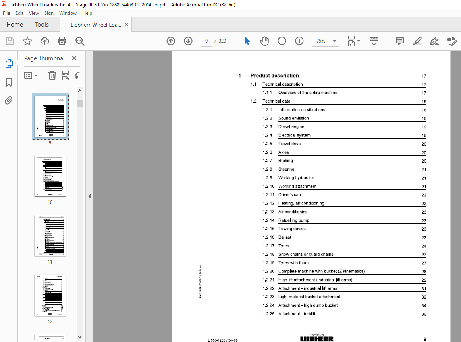Collapse the navigation pane arrow
461x342 pixels.
tap(89, 196)
